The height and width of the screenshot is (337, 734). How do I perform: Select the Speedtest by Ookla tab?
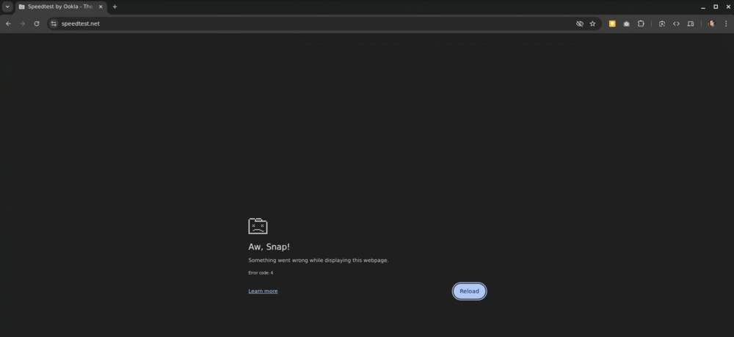(61, 7)
